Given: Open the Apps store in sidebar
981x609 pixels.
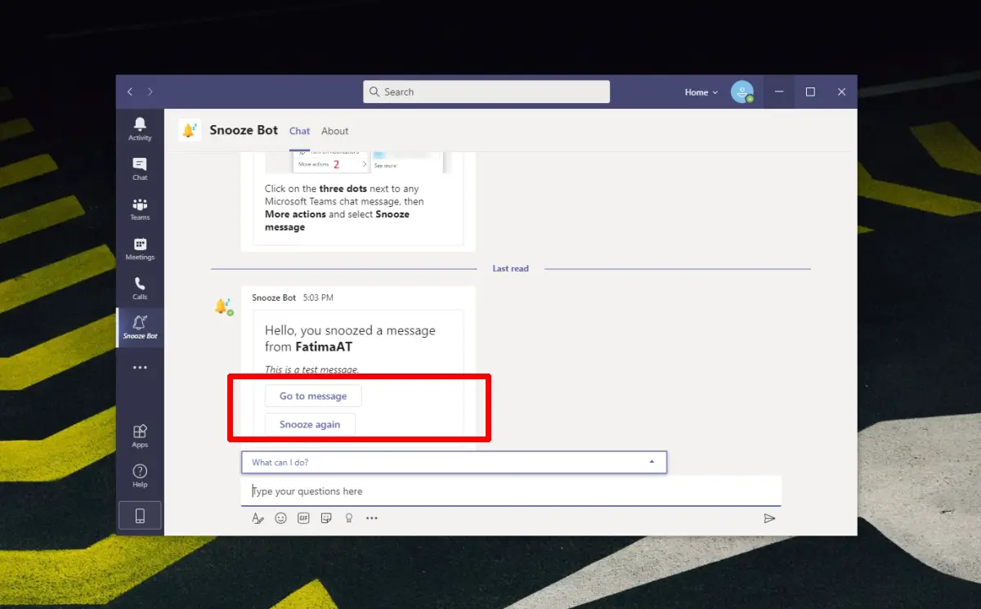Looking at the screenshot, I should pos(140,436).
